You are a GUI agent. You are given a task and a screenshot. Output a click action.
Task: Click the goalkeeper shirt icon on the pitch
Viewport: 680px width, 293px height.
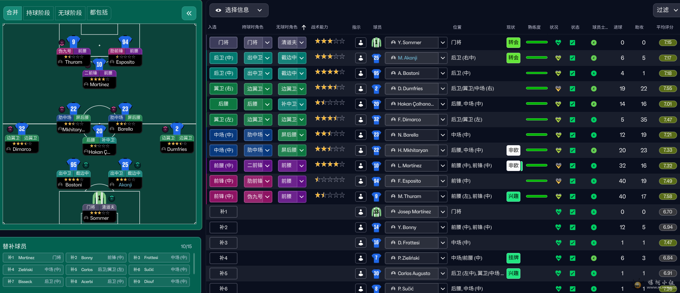coord(99,197)
